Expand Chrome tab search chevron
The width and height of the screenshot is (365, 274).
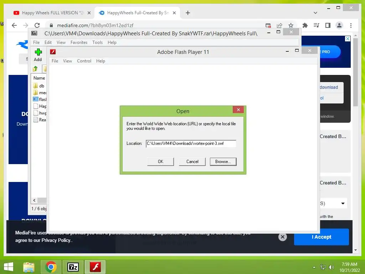point(315,13)
